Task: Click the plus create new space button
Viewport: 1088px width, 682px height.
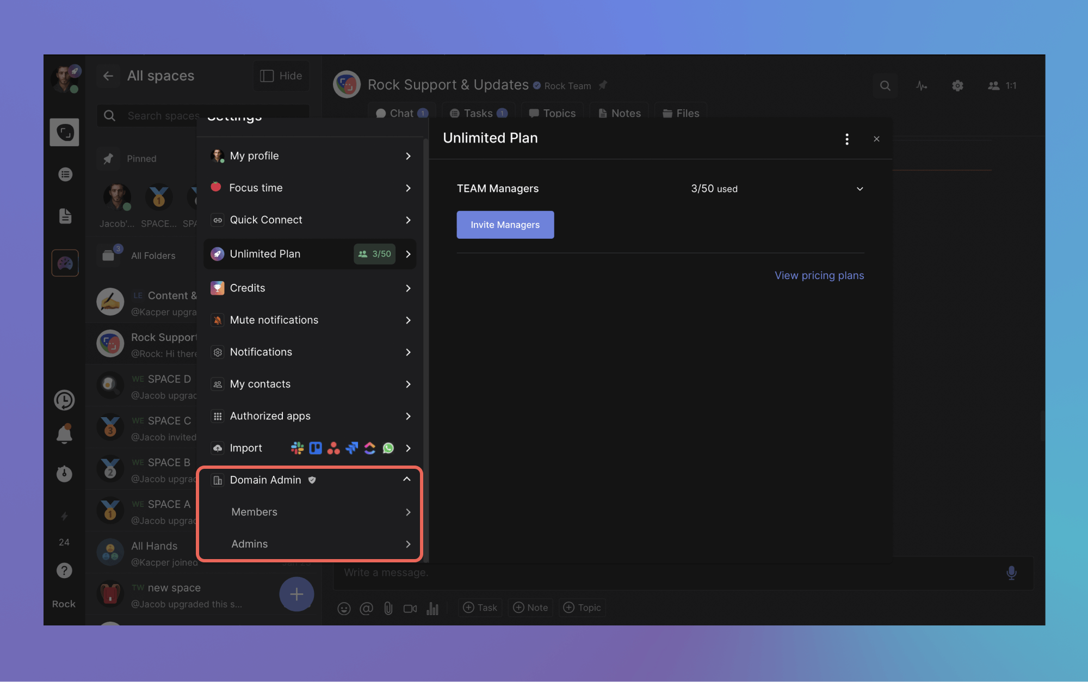Action: pos(296,594)
